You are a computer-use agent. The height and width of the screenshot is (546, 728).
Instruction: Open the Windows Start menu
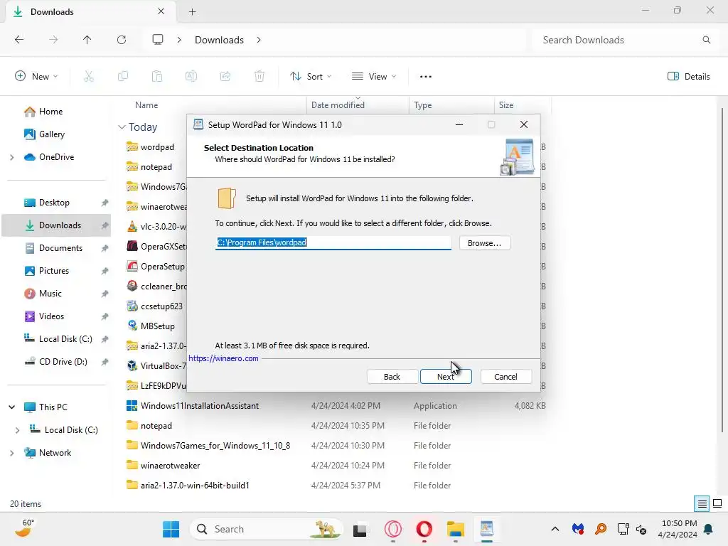tap(171, 529)
